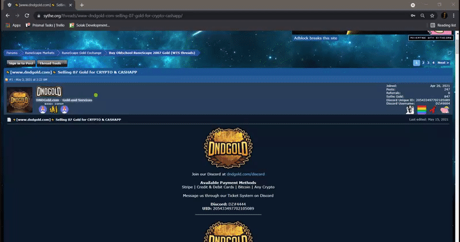Image resolution: width=460 pixels, height=242 pixels.
Task: Open the Apps grid shortcut
Action: (x=13, y=25)
